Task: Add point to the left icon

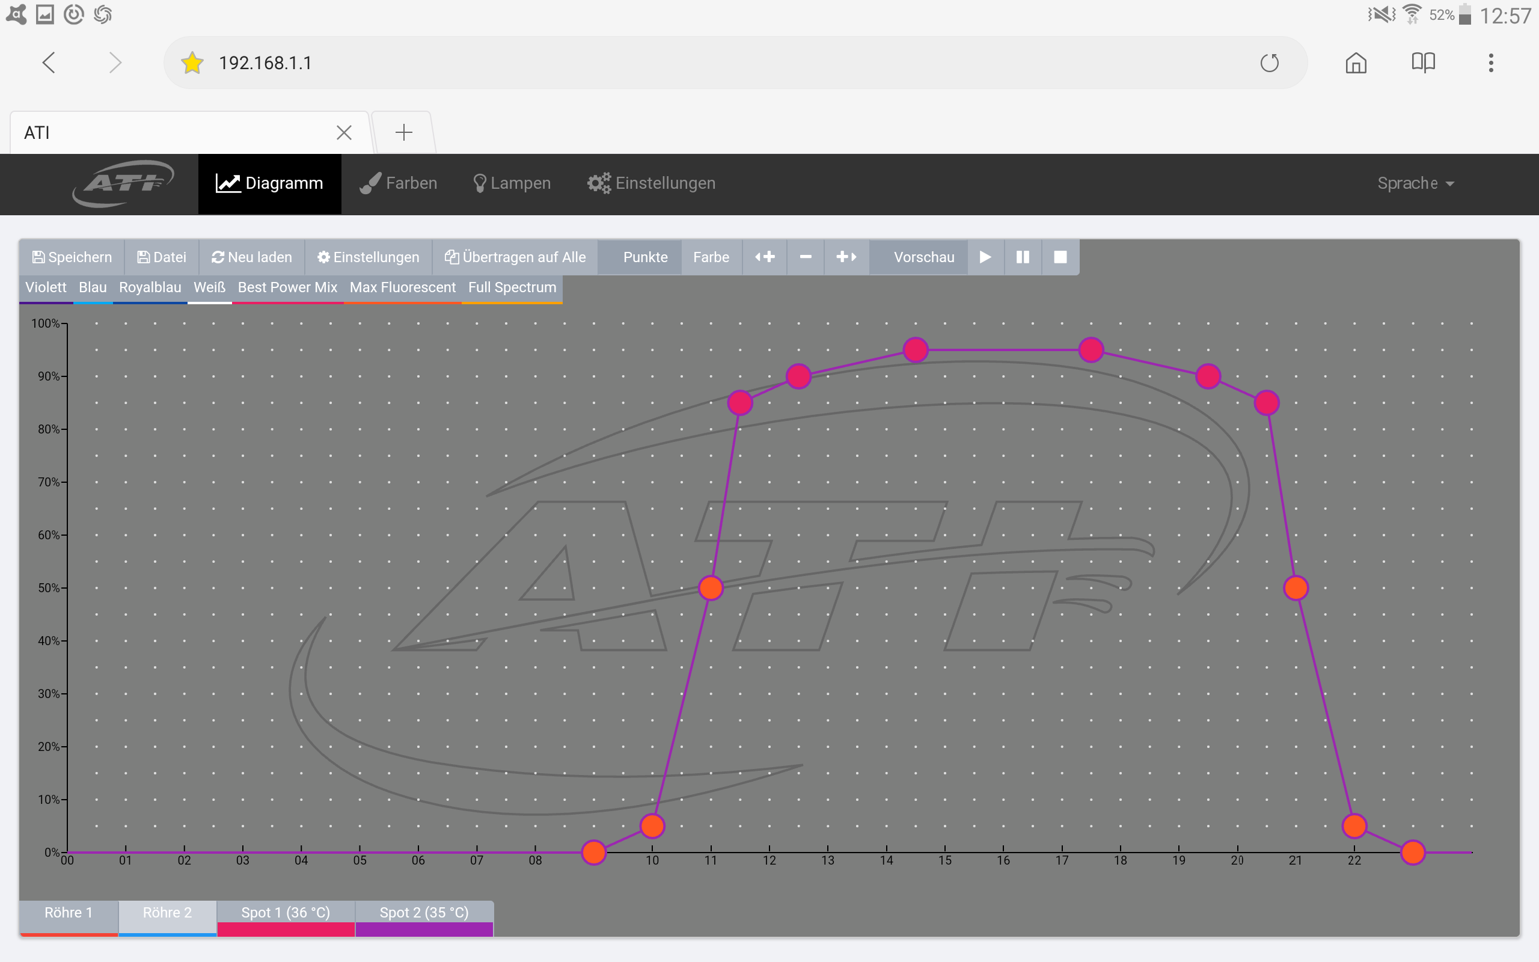Action: 765,257
